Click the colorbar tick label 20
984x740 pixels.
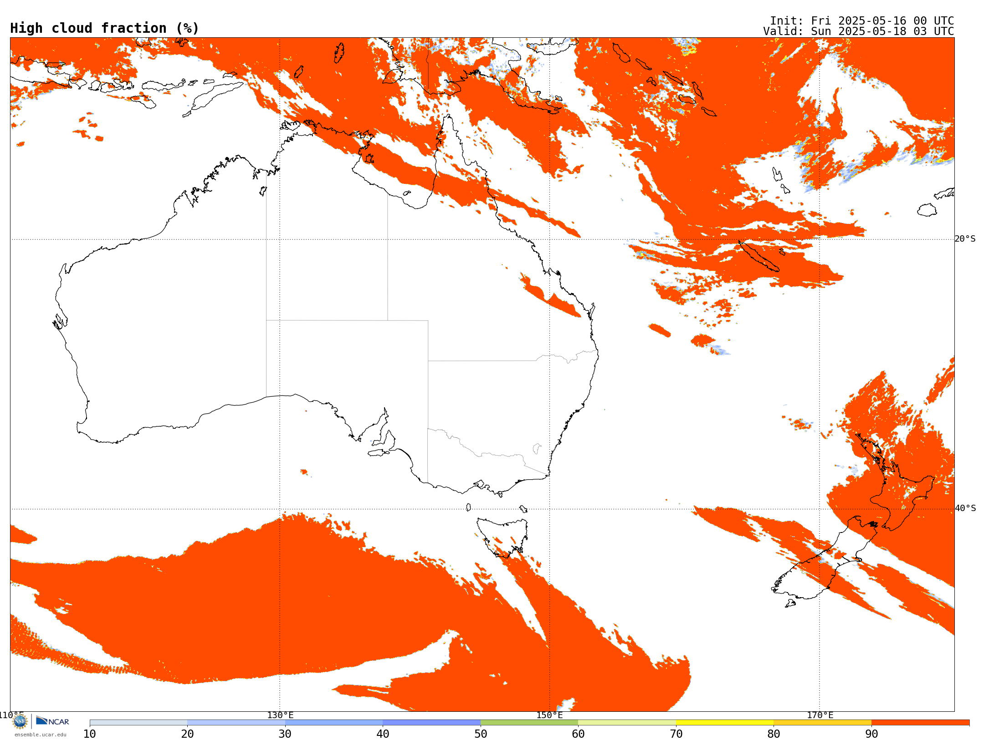point(187,734)
